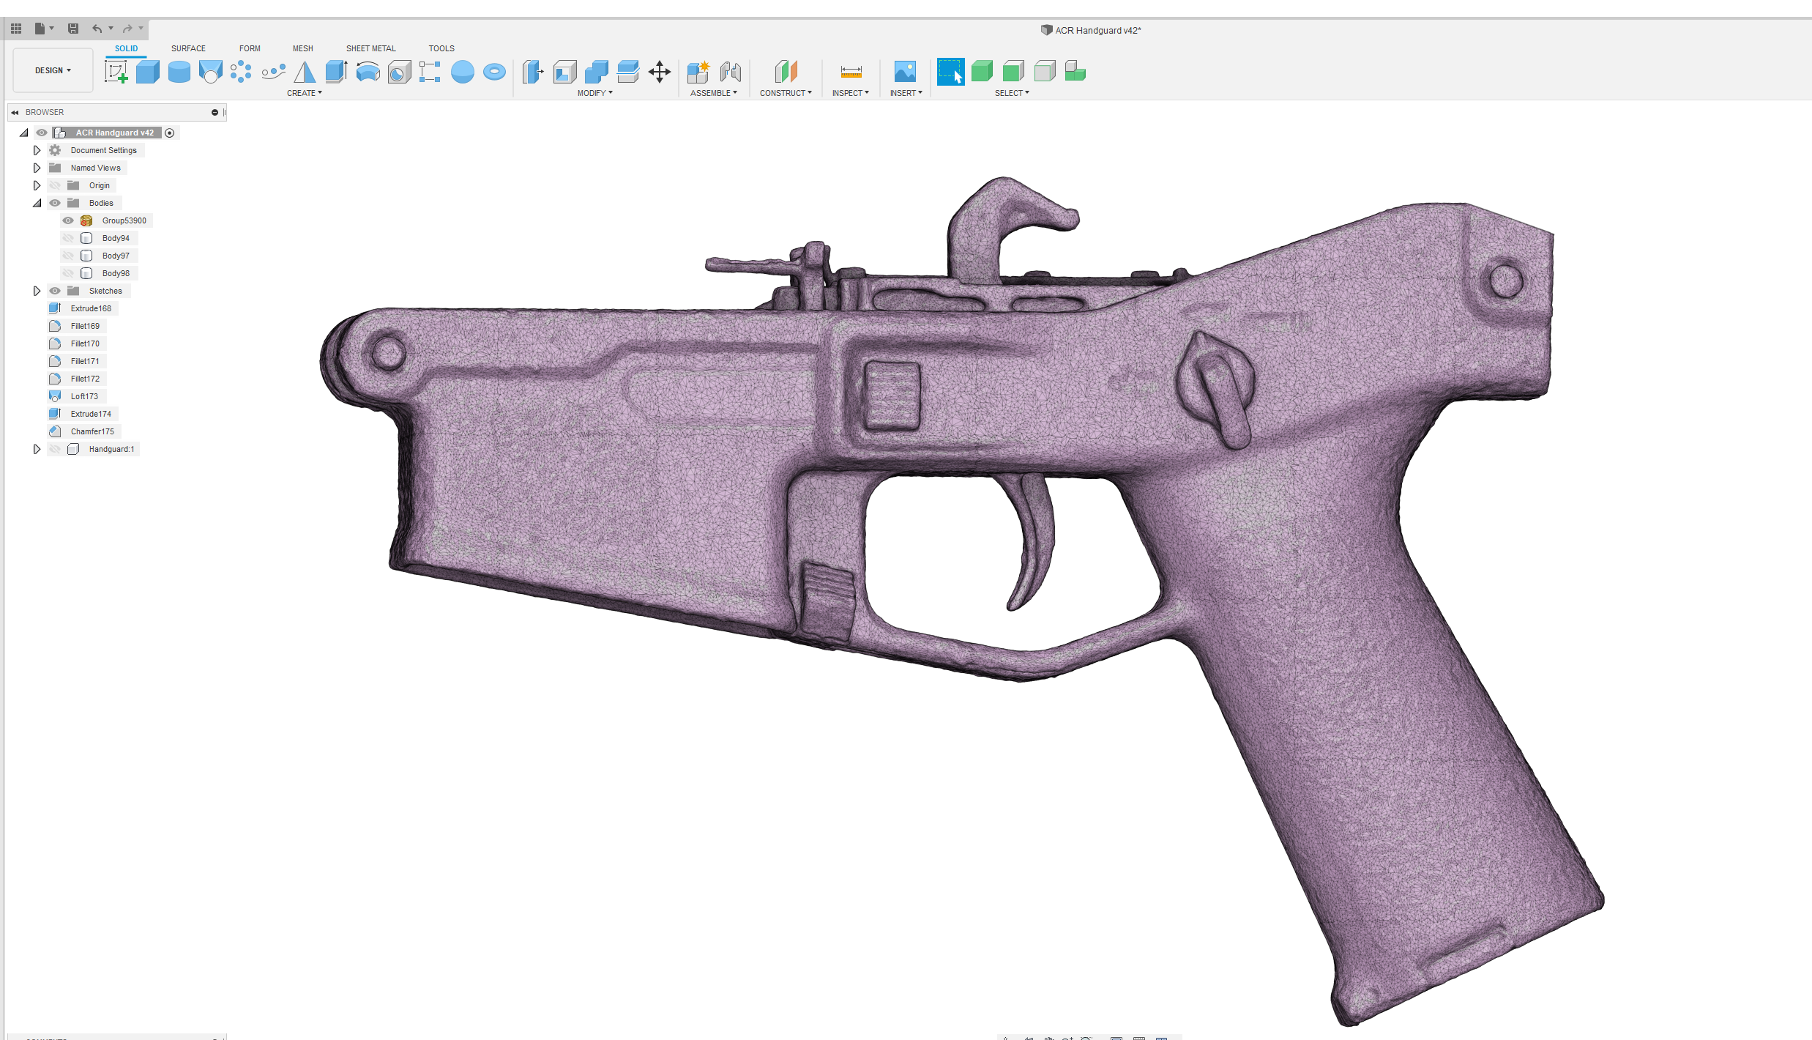
Task: Select the Sphere primitive tool
Action: click(x=462, y=72)
